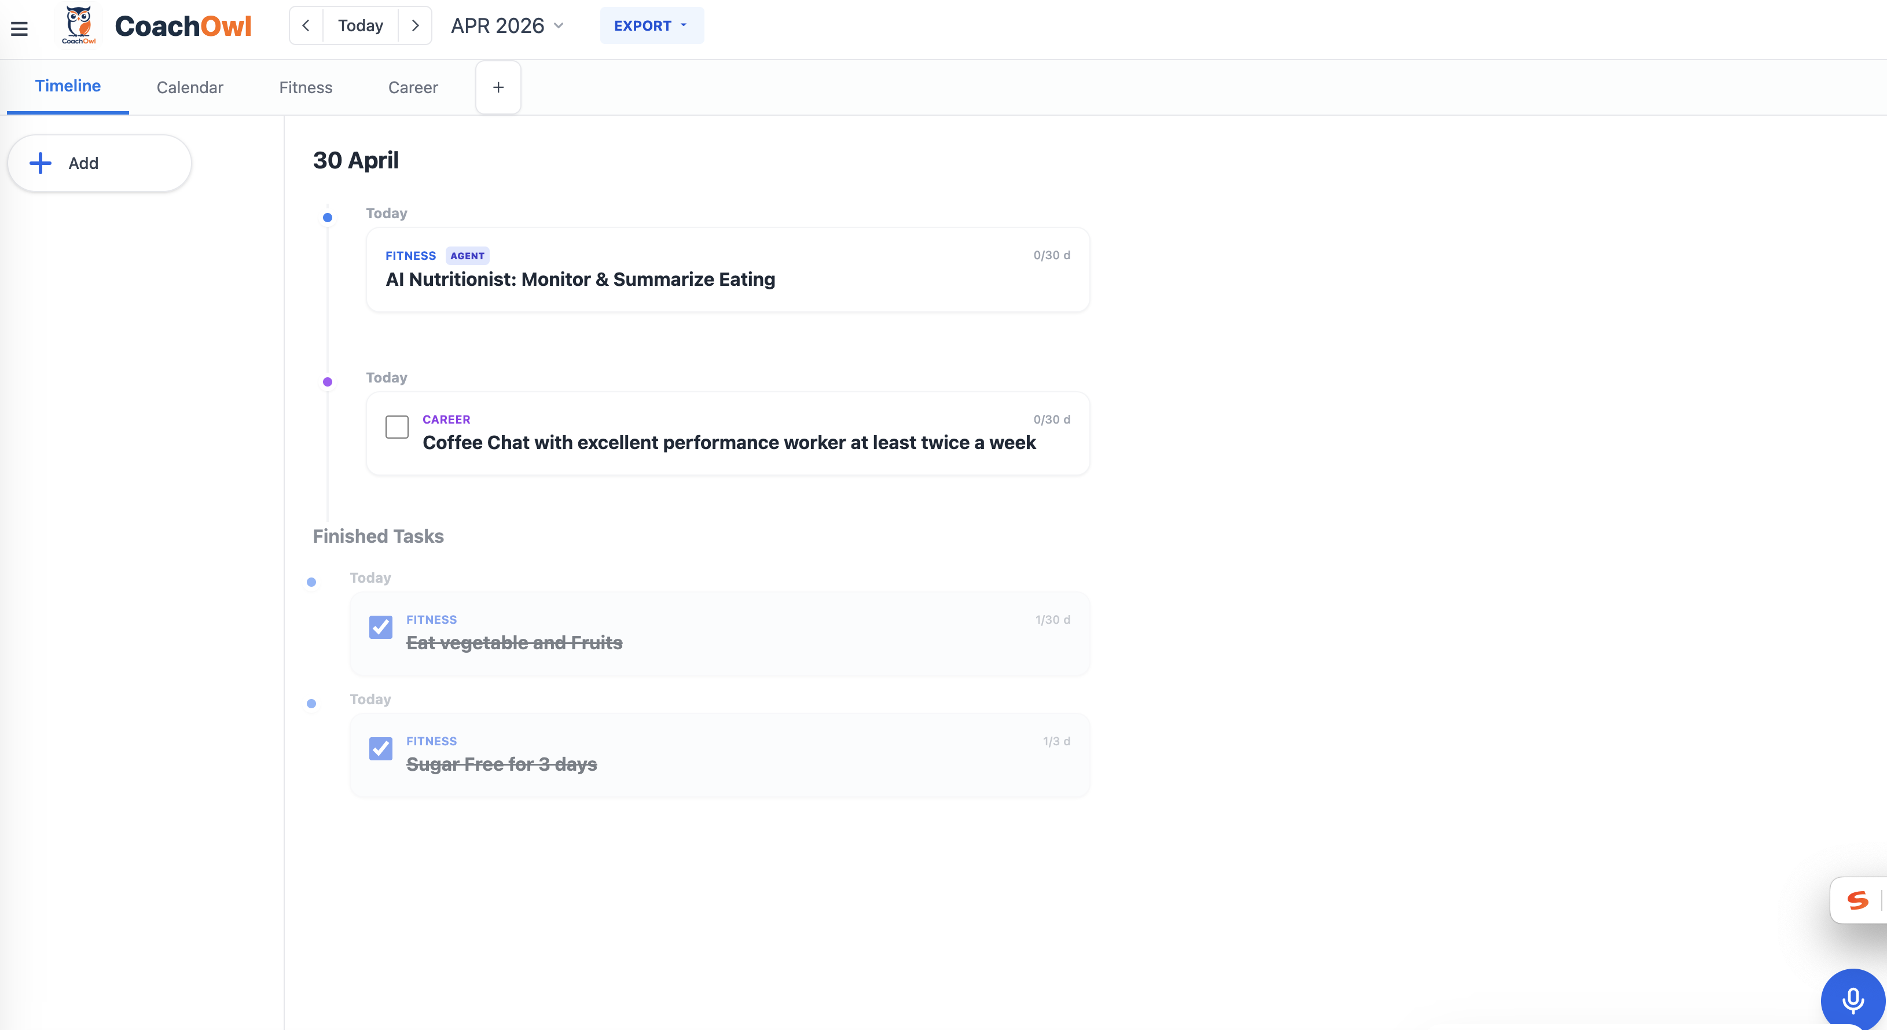1887x1030 pixels.
Task: Jump to Today
Action: [361, 25]
